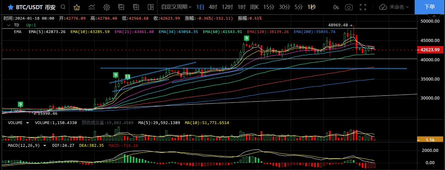
Task: Switch to the 1时 timeframe
Action: click(x=242, y=7)
